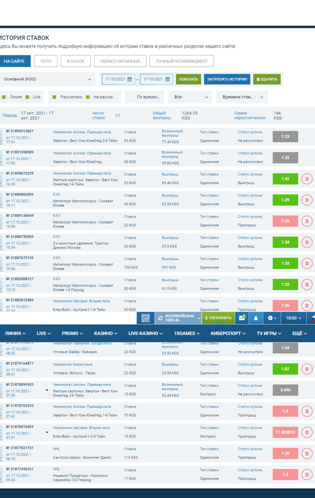Image resolution: width=315 pixels, height=498 pixels.
Task: Select the НА САЙТЕ tab
Action: click(14, 61)
